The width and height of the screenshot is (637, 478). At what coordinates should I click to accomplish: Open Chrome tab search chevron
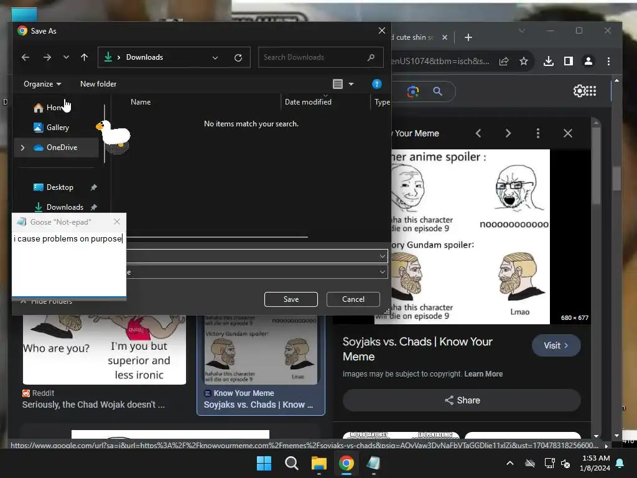coord(522,31)
